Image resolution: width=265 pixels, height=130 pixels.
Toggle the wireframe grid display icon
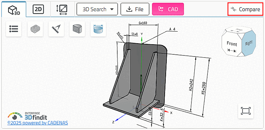point(35,29)
